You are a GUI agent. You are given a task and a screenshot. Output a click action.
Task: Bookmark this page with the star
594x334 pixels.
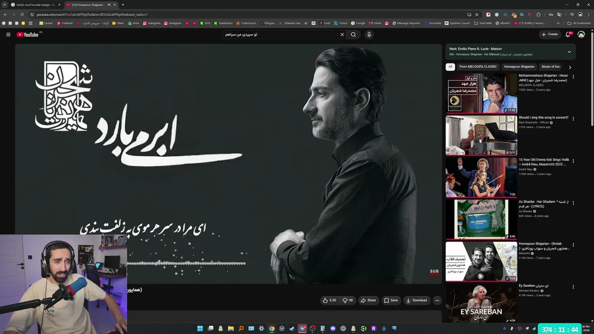[x=477, y=14]
